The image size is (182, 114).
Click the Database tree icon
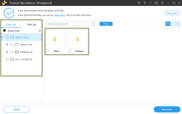coord(17,52)
